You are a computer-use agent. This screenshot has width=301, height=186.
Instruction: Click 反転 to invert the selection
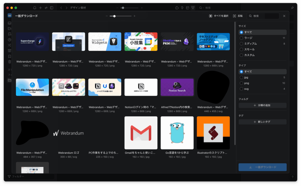(238, 16)
